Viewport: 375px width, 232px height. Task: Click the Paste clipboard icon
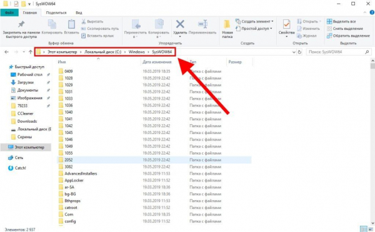pyautogui.click(x=71, y=24)
